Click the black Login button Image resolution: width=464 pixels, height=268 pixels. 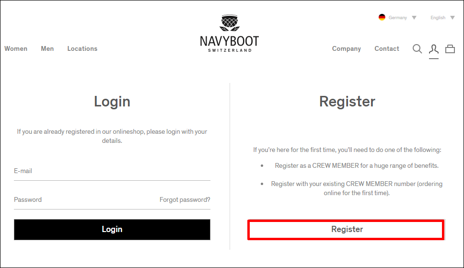(x=112, y=230)
